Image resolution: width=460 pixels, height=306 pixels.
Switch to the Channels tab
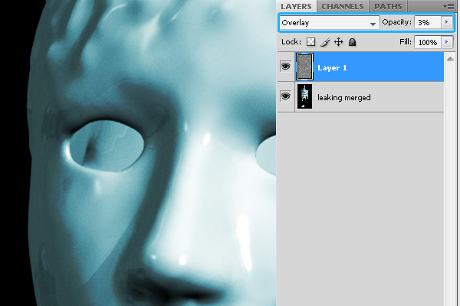[342, 6]
